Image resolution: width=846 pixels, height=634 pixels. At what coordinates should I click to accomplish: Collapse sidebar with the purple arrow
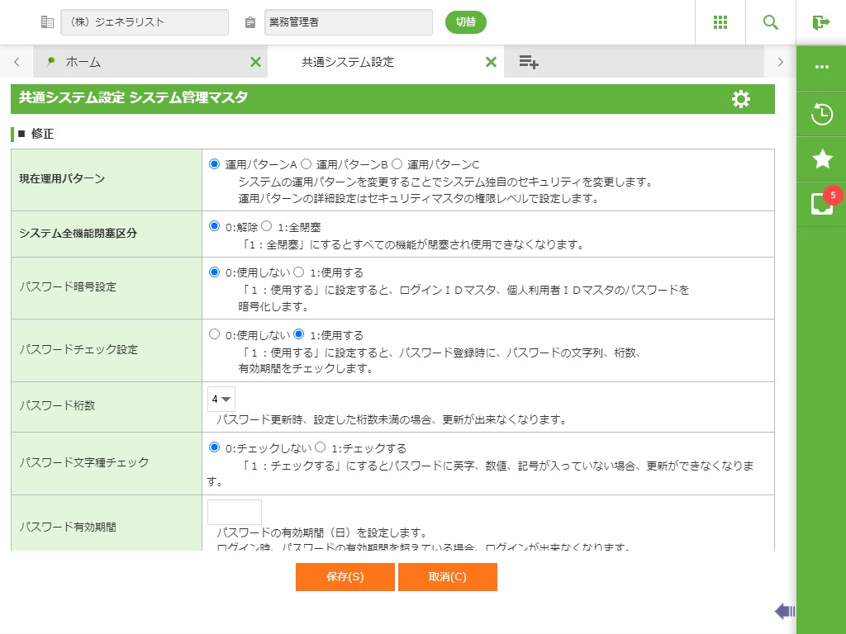click(x=784, y=611)
